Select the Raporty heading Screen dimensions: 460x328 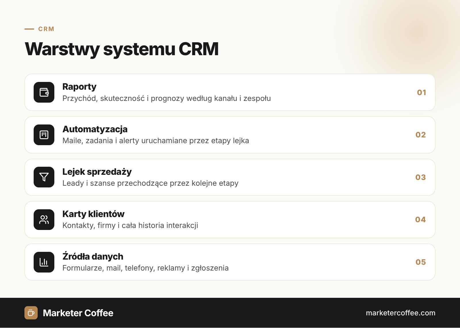click(79, 87)
